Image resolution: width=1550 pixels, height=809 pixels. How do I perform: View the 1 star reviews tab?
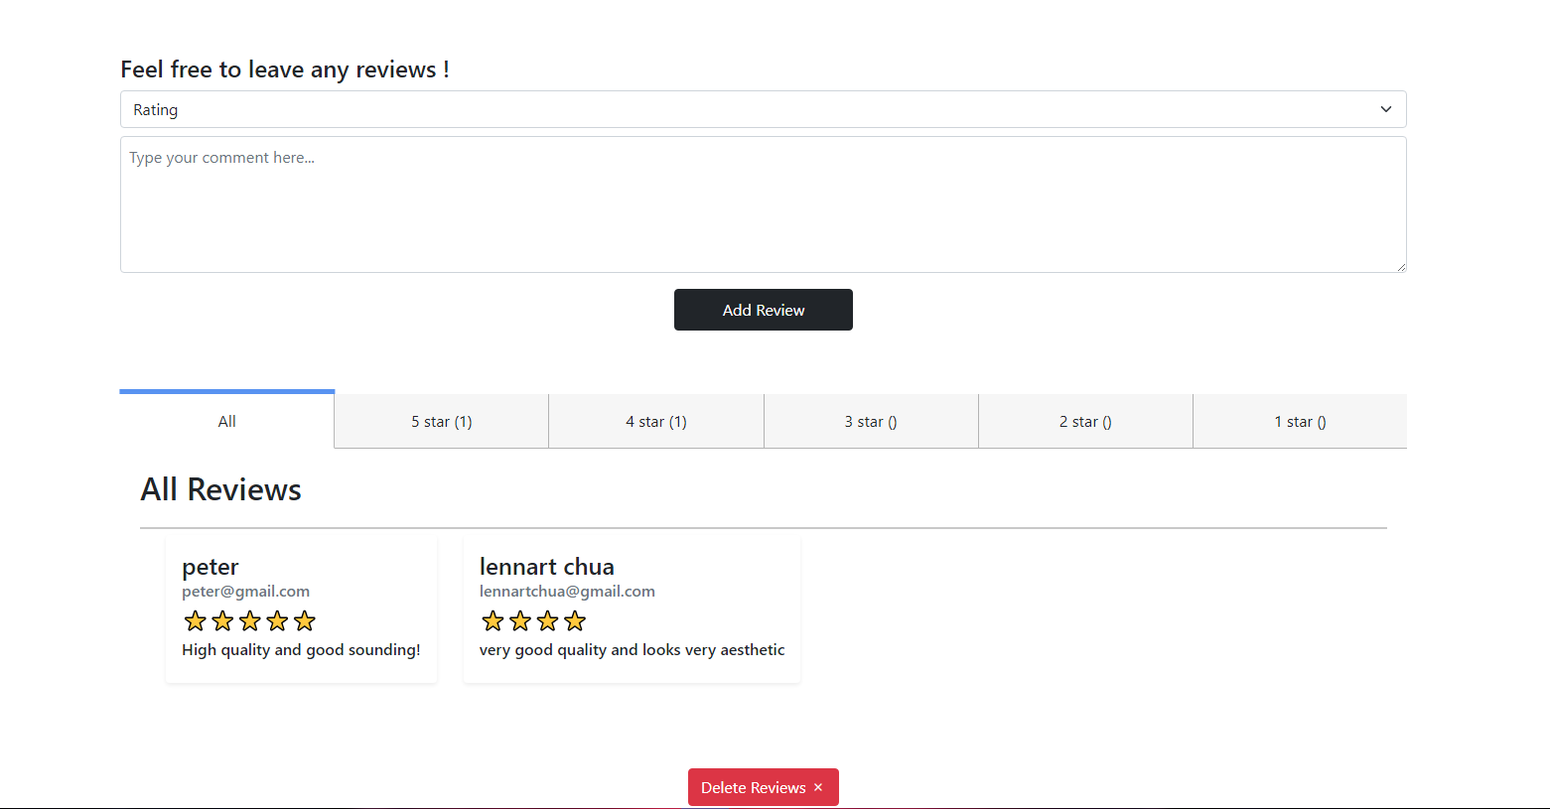tap(1300, 421)
